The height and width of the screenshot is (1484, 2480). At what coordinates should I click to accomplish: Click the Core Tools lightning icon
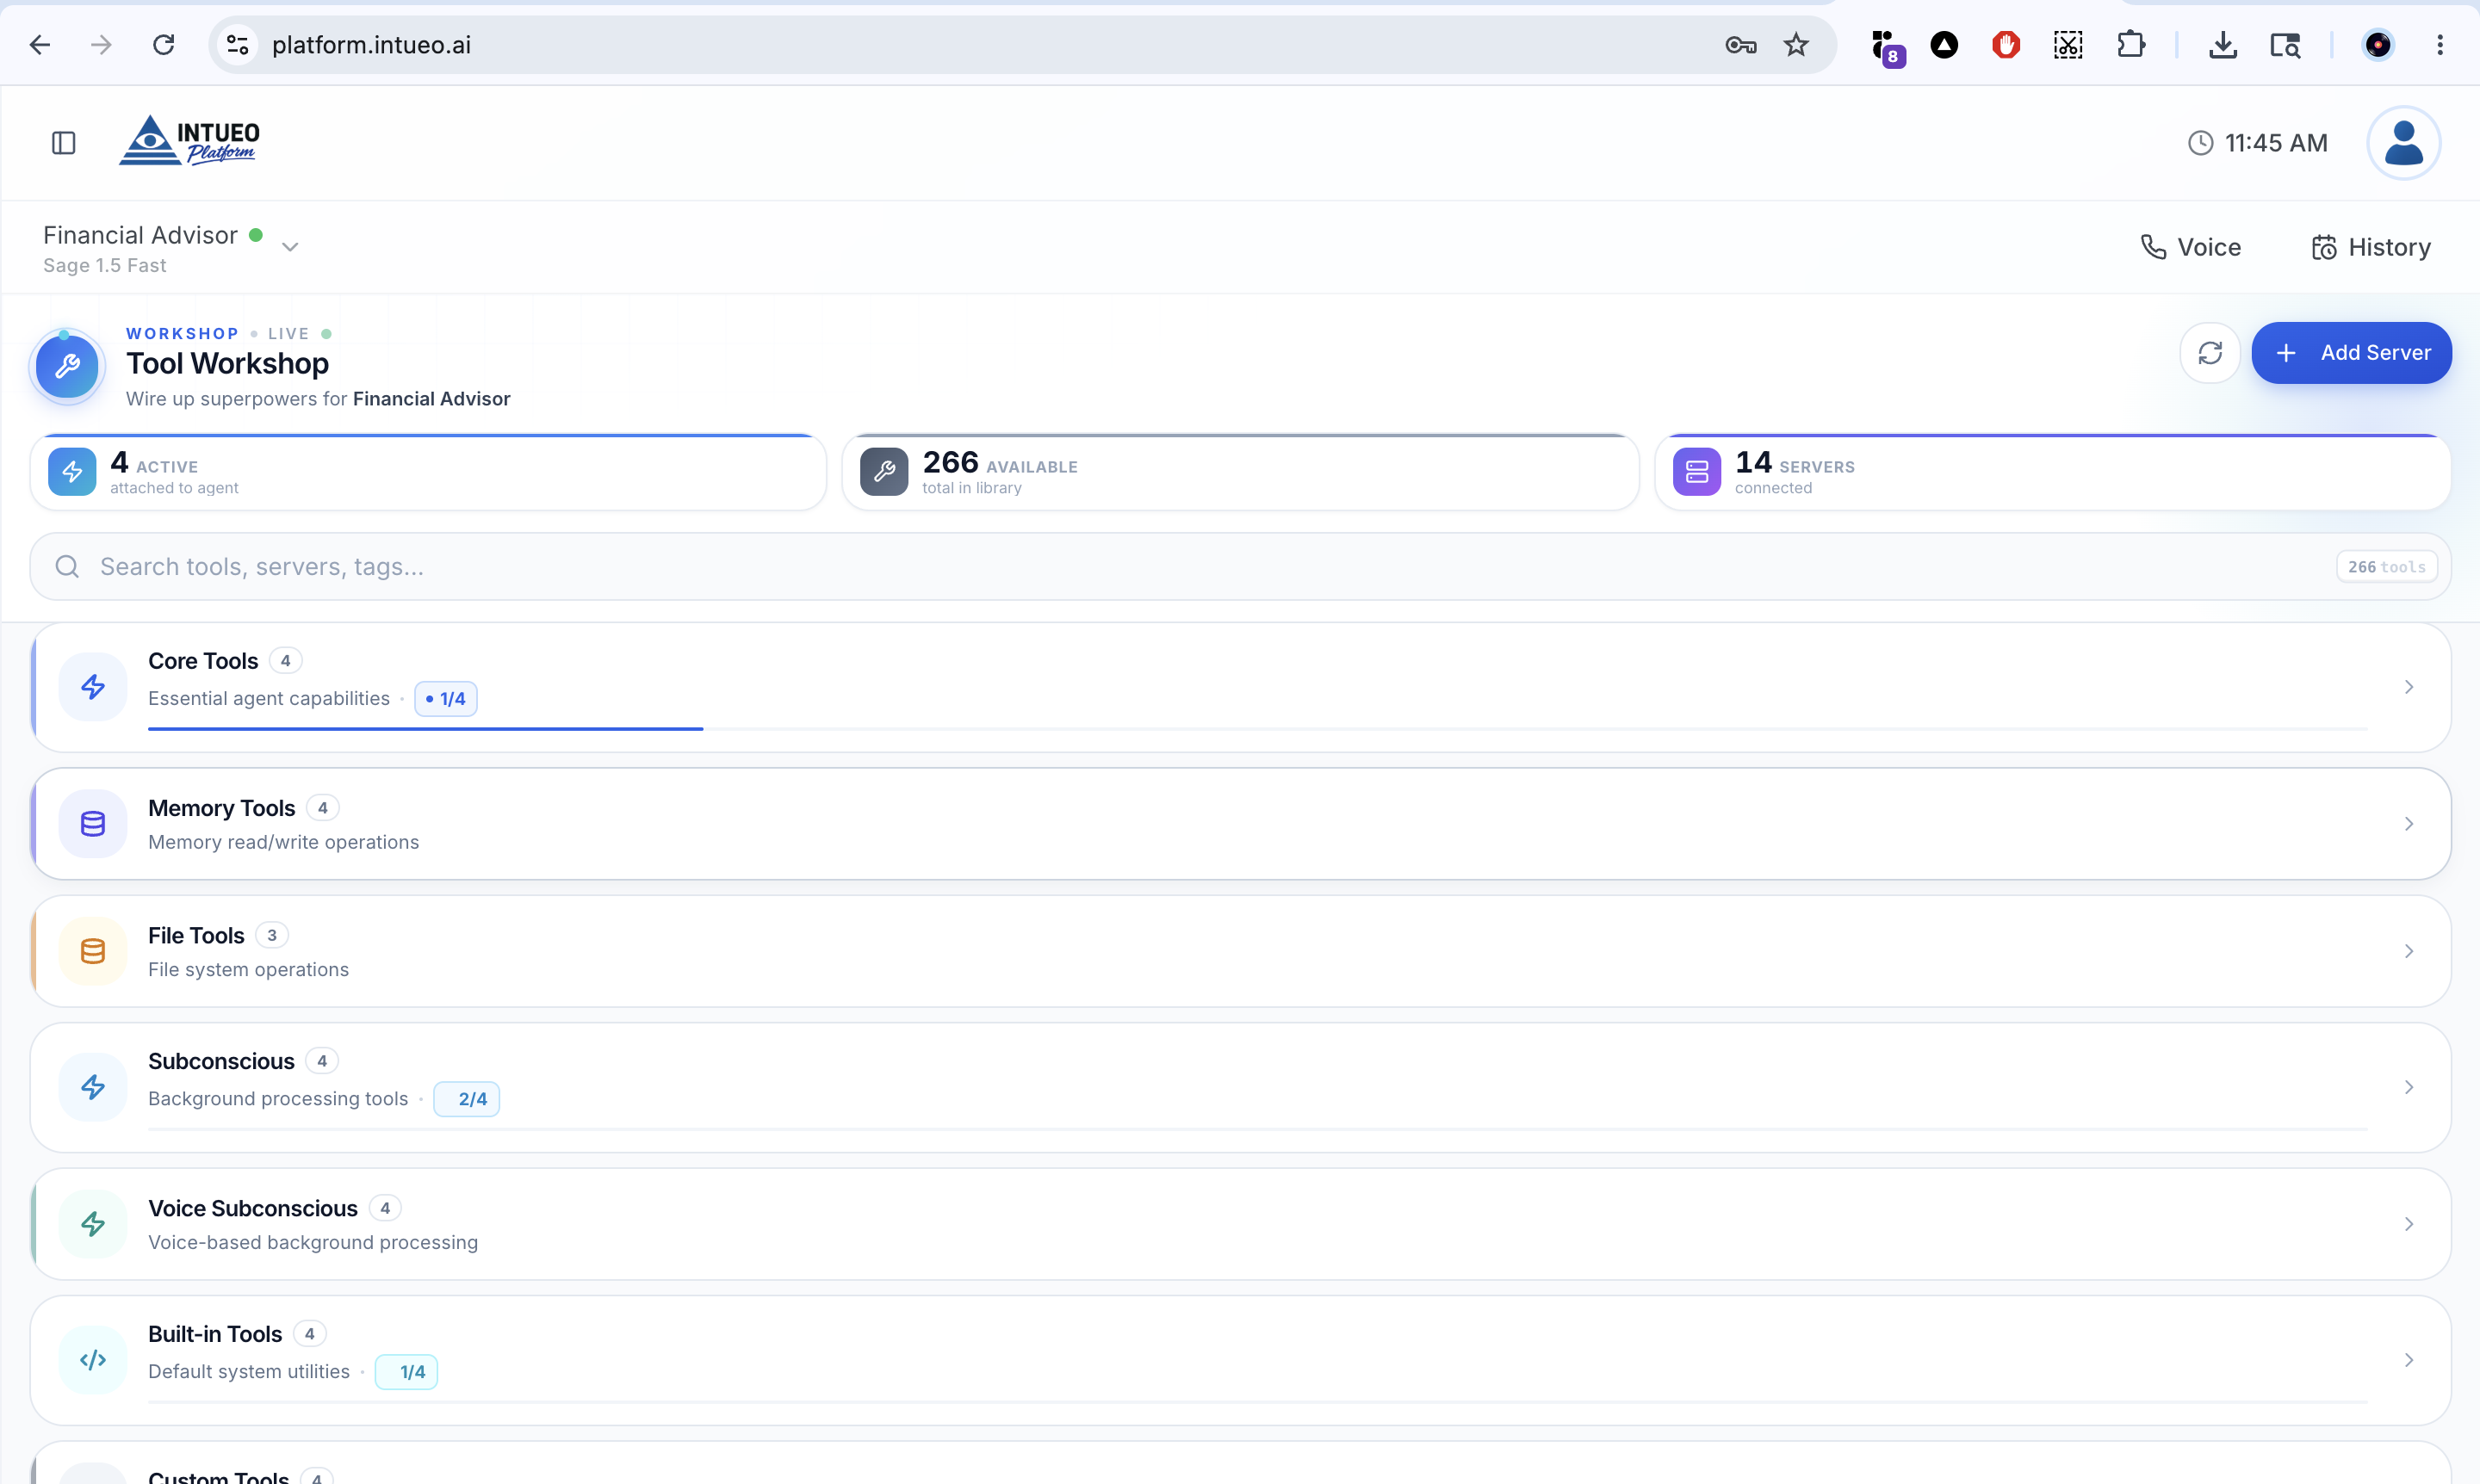[x=93, y=687]
